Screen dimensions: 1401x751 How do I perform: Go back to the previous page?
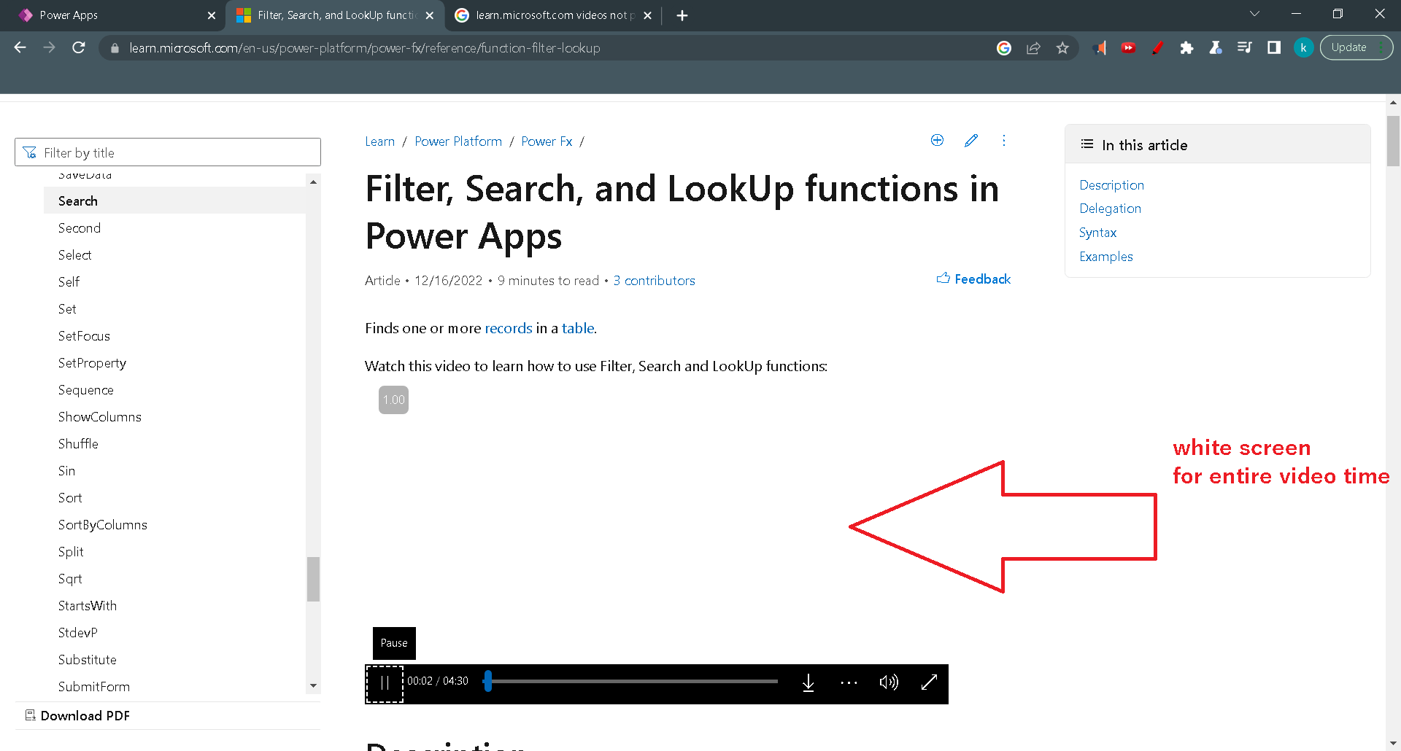(20, 47)
